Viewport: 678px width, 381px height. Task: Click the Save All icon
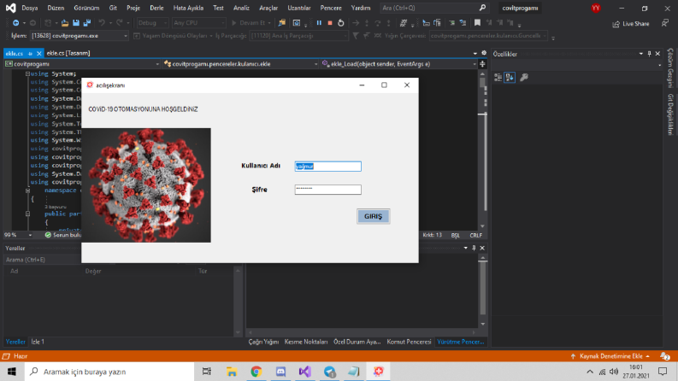[x=87, y=23]
